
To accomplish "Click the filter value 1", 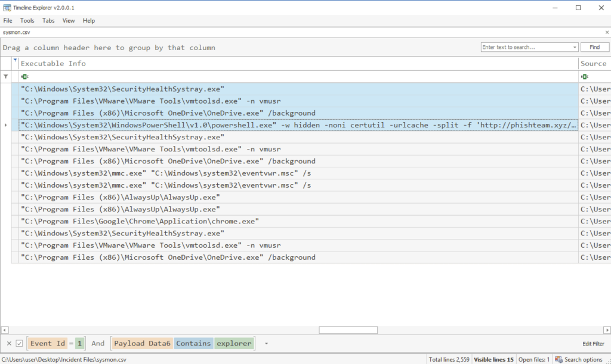I will 79,343.
